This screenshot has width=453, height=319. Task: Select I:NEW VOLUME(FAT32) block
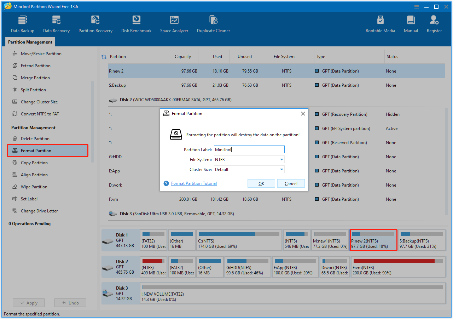point(292,293)
